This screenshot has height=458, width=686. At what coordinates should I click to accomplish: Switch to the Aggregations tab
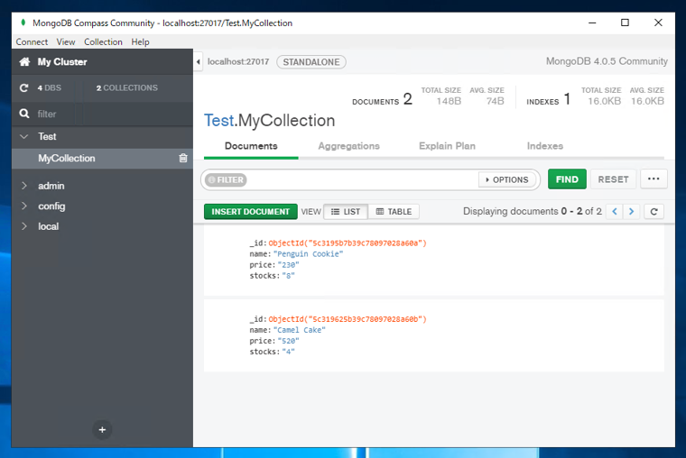point(348,146)
